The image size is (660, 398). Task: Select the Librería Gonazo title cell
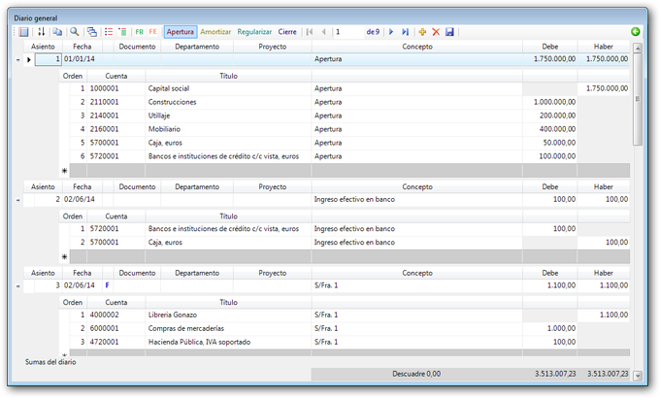(x=228, y=315)
